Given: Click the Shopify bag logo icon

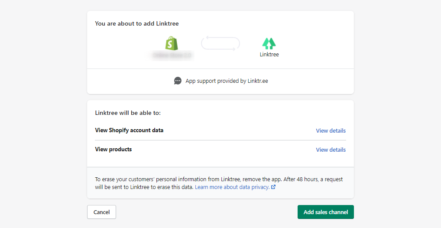Looking at the screenshot, I should point(171,43).
